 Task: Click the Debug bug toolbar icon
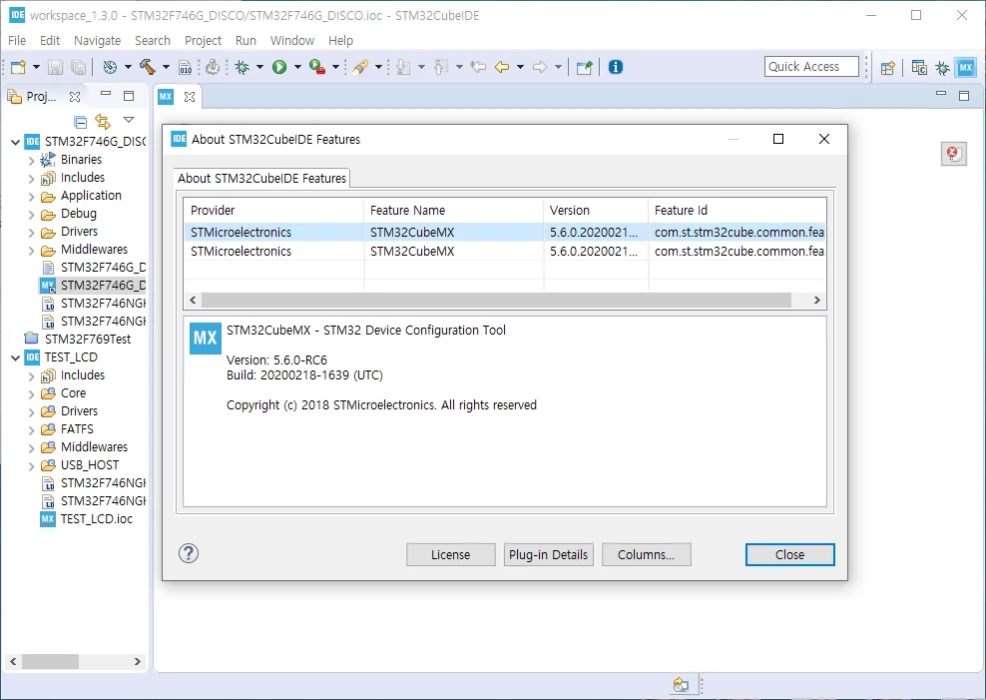(x=242, y=67)
